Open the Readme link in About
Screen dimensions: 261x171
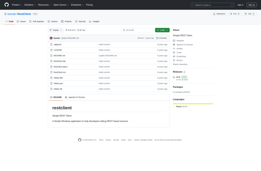click(x=178, y=41)
